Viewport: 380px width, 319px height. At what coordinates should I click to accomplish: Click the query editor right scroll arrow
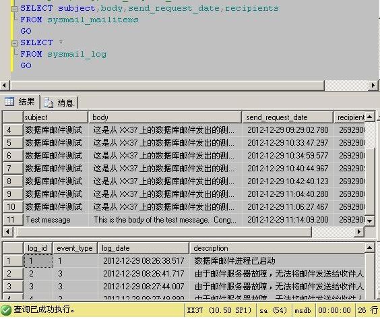(373, 86)
